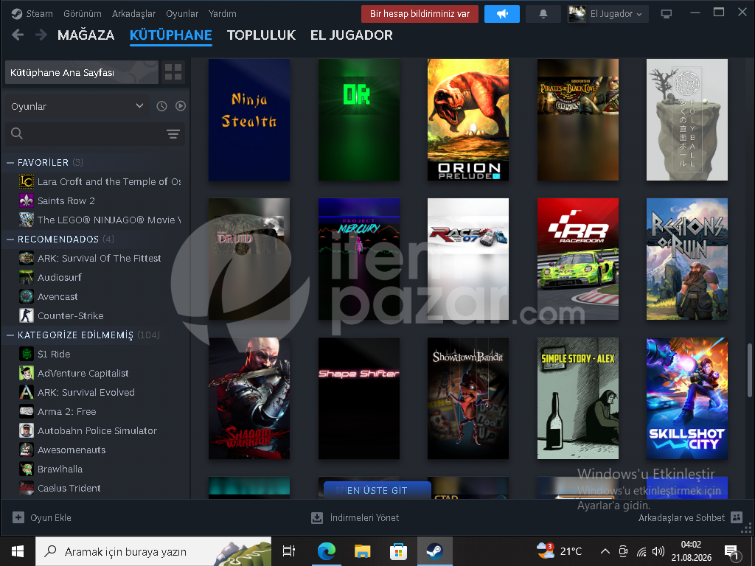Screen dimensions: 755x566
Task: Select the Counter-Strike game icon
Action: pyautogui.click(x=27, y=315)
